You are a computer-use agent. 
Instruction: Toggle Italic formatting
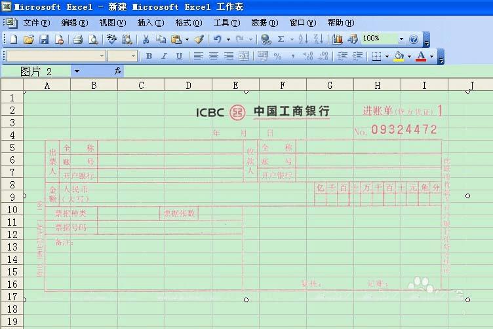coord(164,56)
